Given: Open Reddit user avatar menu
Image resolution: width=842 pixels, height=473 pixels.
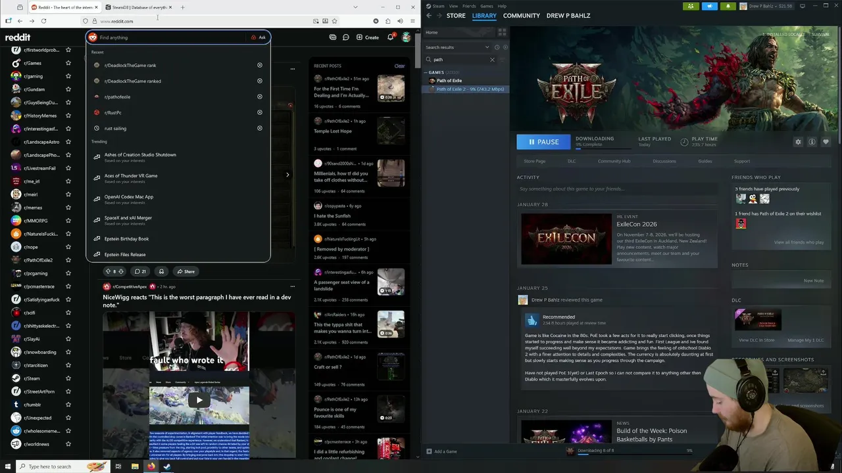Looking at the screenshot, I should coord(407,37).
